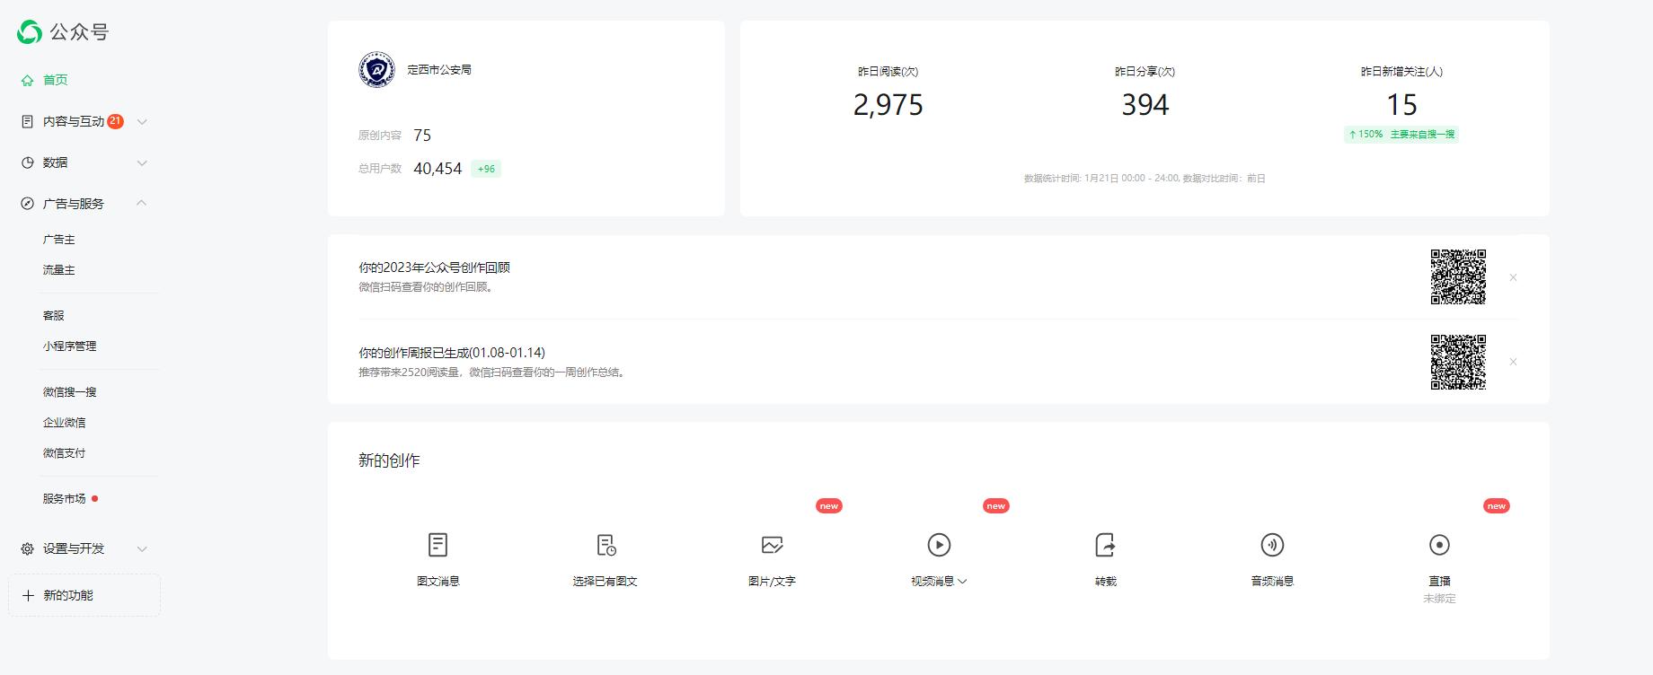Expand the 内容与互动 sidebar section
This screenshot has height=675, width=1653.
[141, 122]
